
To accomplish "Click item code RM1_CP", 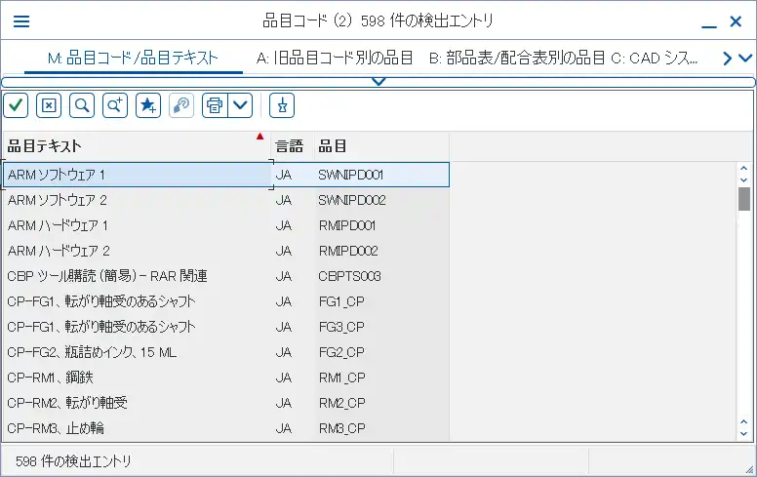I will click(341, 378).
